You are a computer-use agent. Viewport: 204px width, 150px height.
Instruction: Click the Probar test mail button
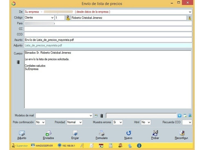(155, 135)
